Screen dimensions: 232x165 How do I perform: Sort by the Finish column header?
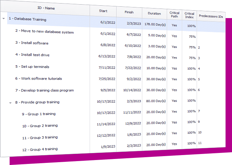pyautogui.click(x=129, y=12)
